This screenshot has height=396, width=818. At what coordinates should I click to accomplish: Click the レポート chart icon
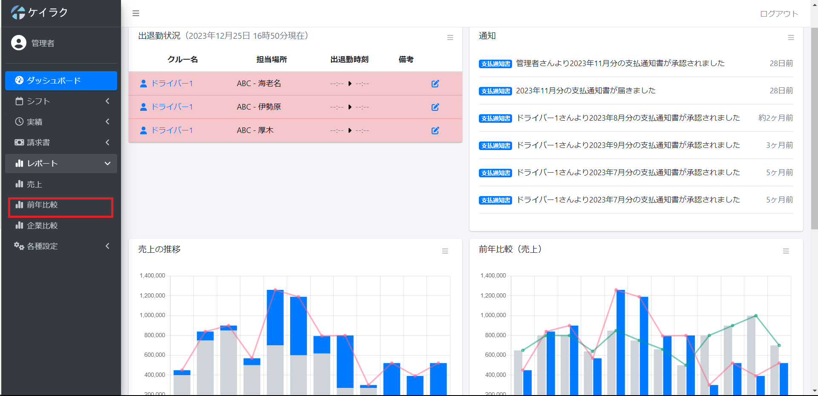tap(19, 163)
